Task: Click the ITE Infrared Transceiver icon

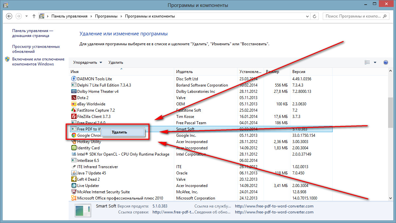Action: 74,167
